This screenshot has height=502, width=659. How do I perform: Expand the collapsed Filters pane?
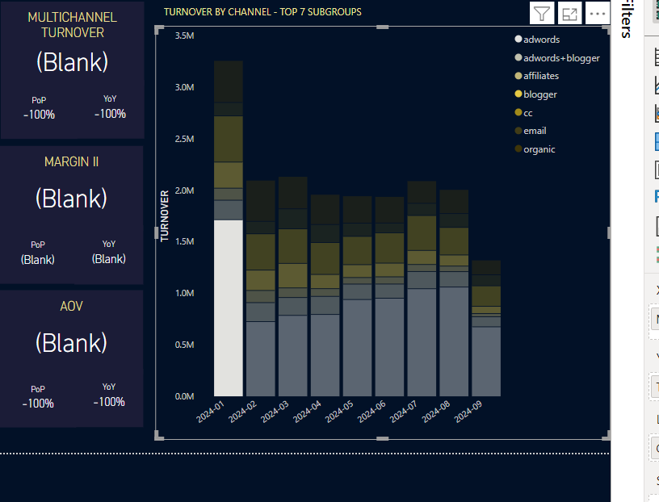coord(626,19)
